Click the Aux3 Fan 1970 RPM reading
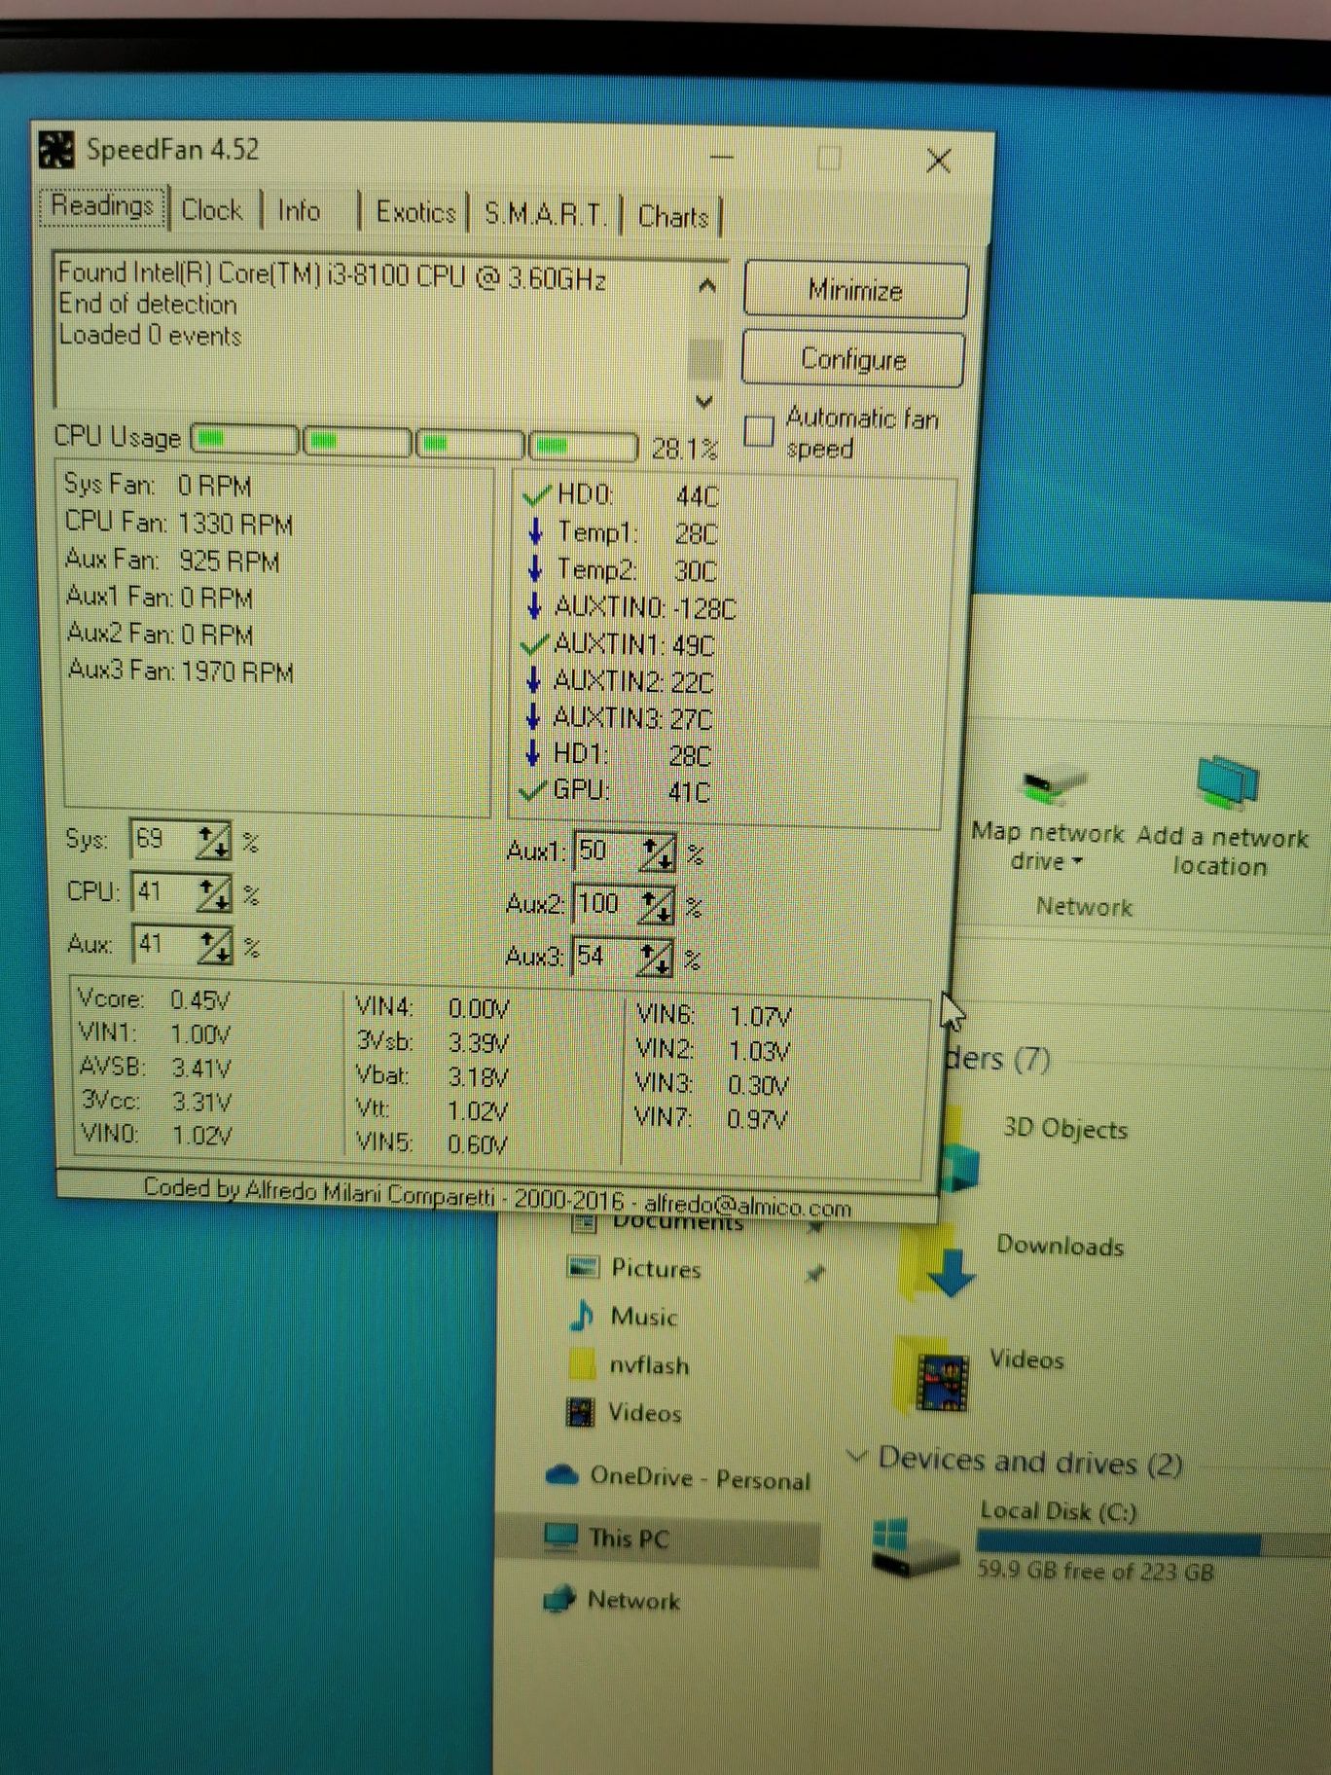This screenshot has width=1331, height=1775. pos(180,670)
